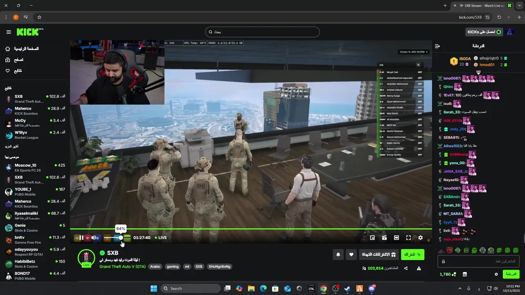This screenshot has height=295, width=525.
Task: Follow channel with heart button
Action: tap(351, 254)
